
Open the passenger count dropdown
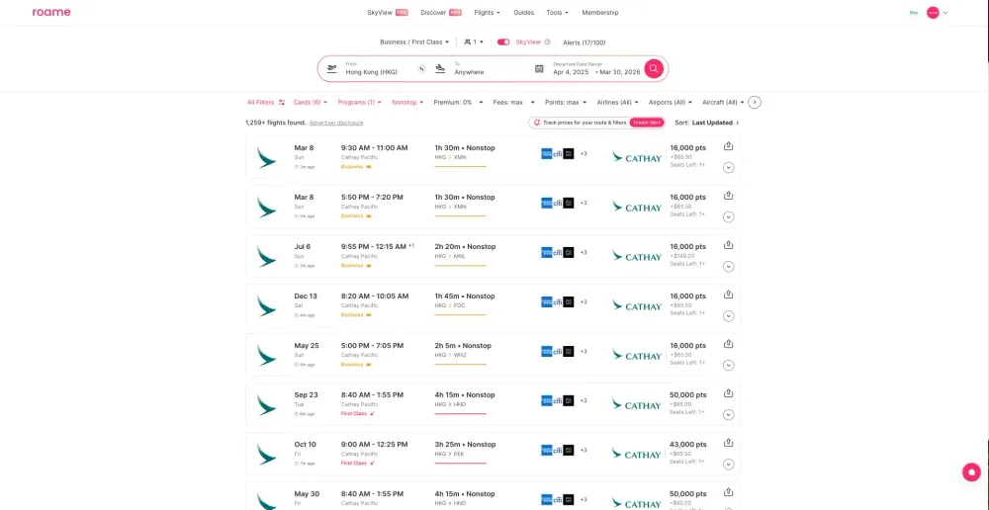pyautogui.click(x=475, y=42)
